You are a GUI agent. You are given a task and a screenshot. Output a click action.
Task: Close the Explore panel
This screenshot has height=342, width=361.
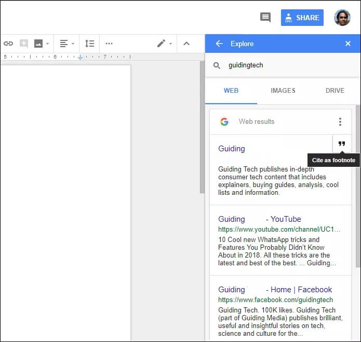pos(348,44)
